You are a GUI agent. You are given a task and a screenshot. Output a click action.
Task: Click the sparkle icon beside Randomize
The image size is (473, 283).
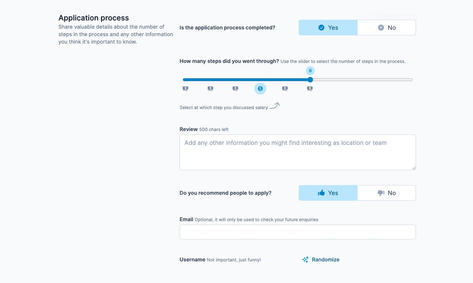point(305,260)
